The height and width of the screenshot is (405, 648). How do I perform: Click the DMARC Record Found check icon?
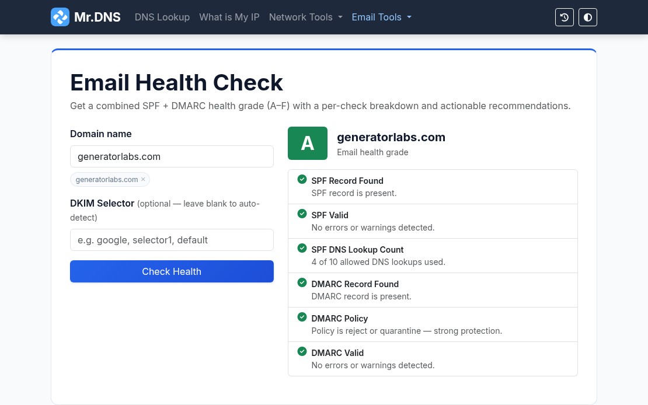[x=302, y=282]
